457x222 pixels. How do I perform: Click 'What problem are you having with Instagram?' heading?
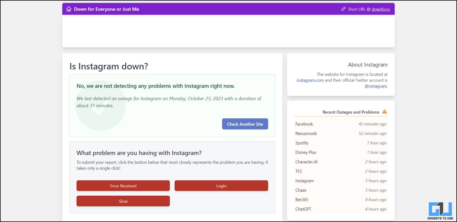point(139,153)
